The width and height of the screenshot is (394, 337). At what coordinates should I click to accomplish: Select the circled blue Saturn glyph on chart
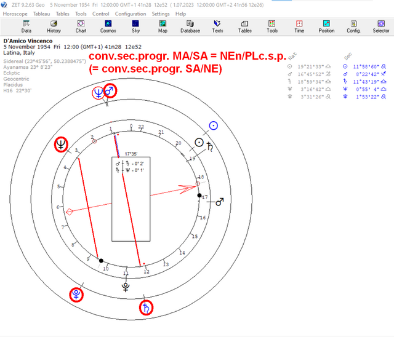point(146,307)
